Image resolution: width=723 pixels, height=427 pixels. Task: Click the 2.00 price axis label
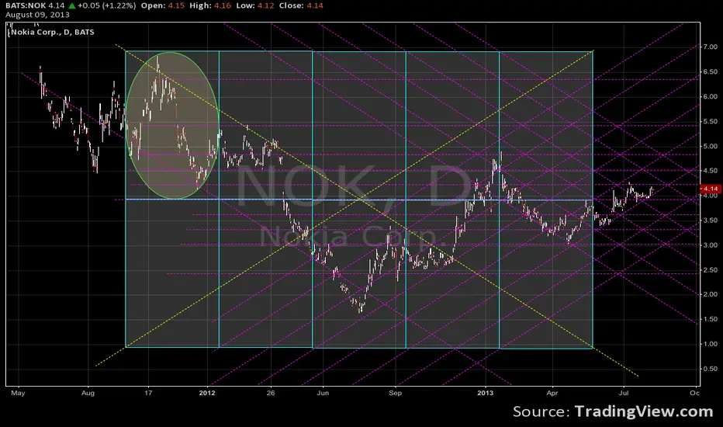pos(710,294)
